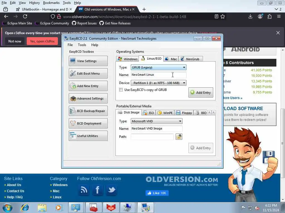285x213 pixels.
Task: Open Edit Boot Menu section
Action: (88, 73)
